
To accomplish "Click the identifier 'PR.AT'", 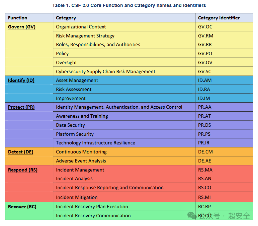I will click(204, 116).
